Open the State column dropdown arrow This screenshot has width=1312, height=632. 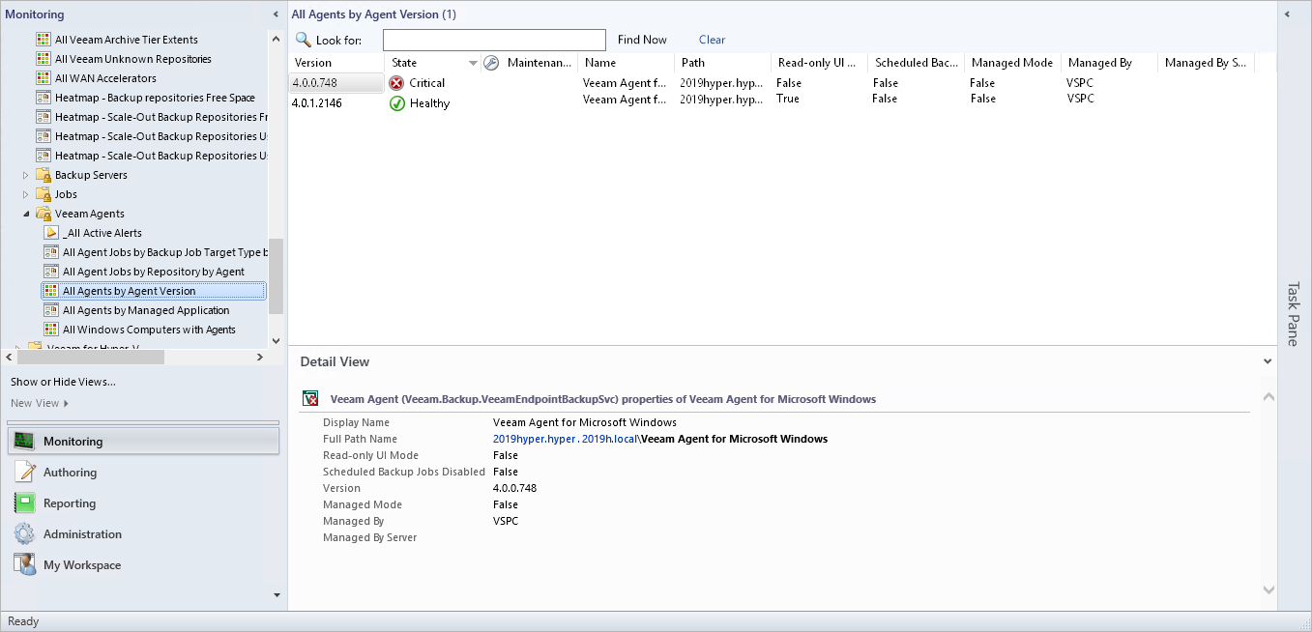tap(473, 63)
